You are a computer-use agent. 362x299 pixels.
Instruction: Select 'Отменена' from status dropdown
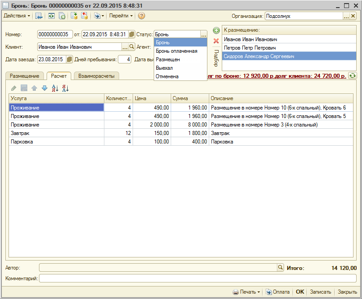click(167, 76)
